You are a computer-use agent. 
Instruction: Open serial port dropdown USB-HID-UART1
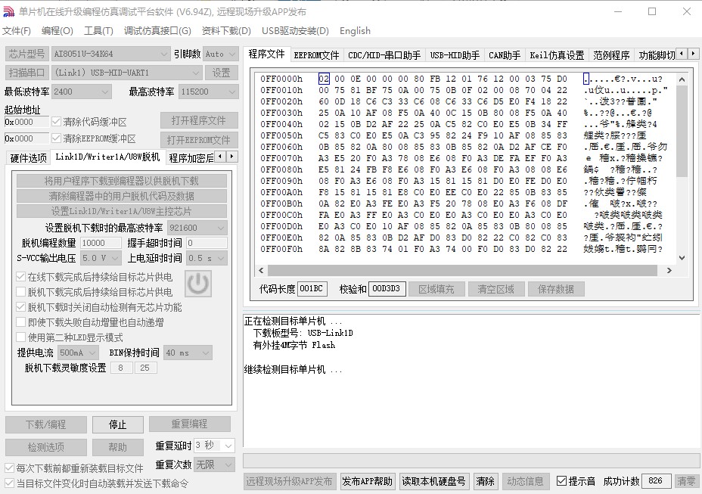pos(126,73)
